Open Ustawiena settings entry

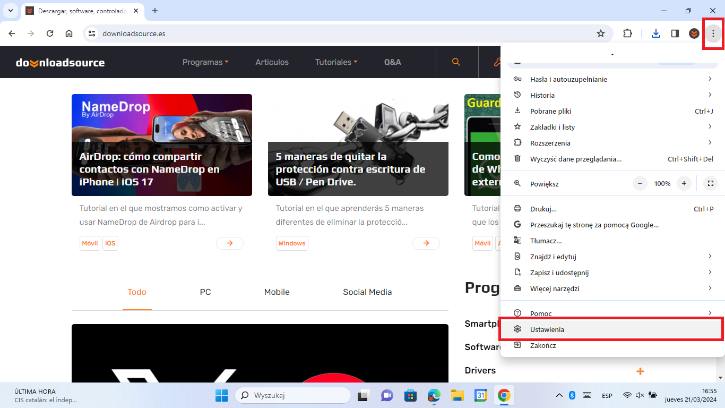[x=612, y=329]
